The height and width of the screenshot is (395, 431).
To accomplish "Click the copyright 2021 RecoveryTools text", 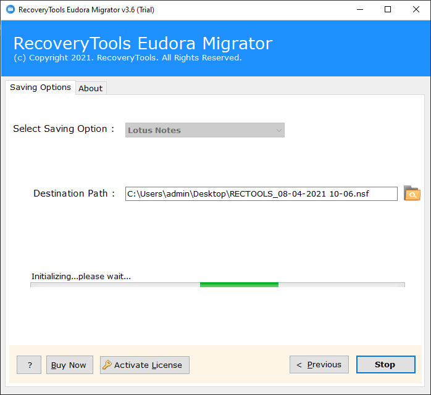I will pyautogui.click(x=128, y=58).
